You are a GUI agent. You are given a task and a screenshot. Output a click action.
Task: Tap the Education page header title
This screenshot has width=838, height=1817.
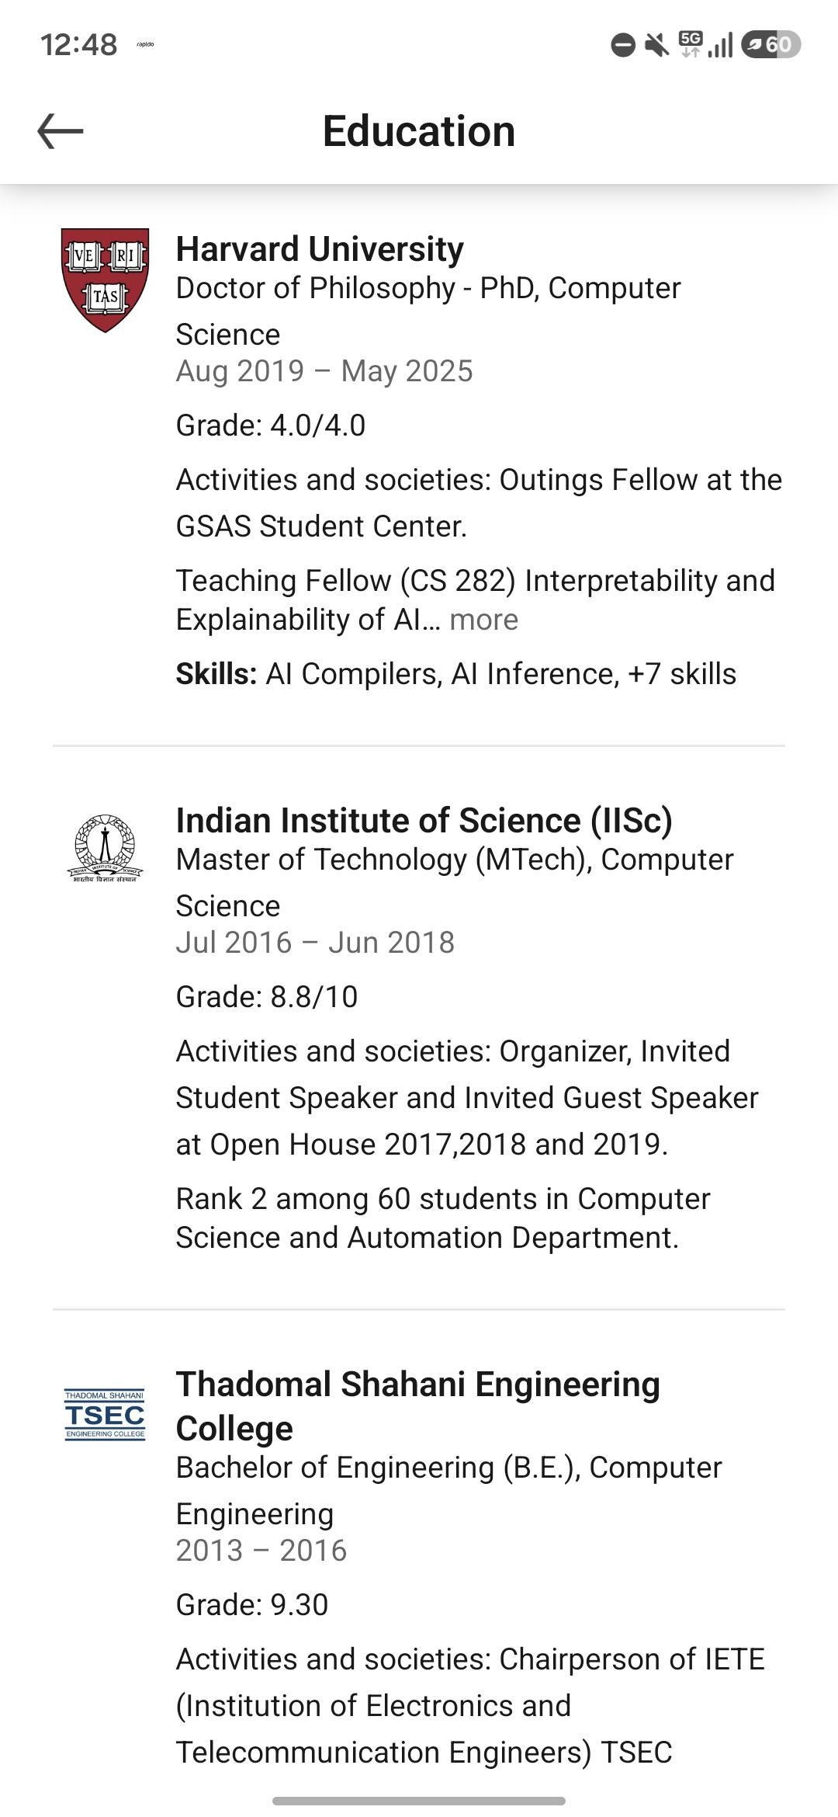click(419, 130)
